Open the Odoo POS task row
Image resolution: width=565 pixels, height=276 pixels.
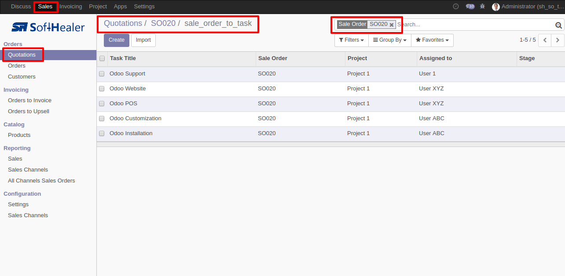click(x=331, y=104)
